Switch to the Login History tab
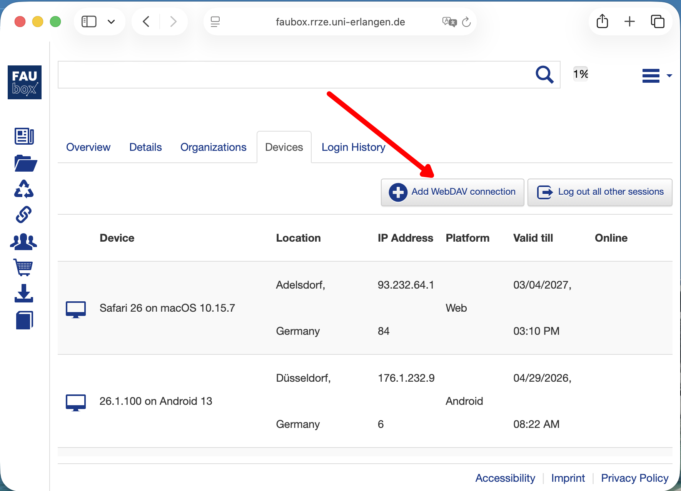 point(353,147)
